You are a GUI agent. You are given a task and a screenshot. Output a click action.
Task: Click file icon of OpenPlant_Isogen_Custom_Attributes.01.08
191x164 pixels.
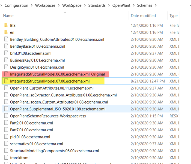click(6, 102)
